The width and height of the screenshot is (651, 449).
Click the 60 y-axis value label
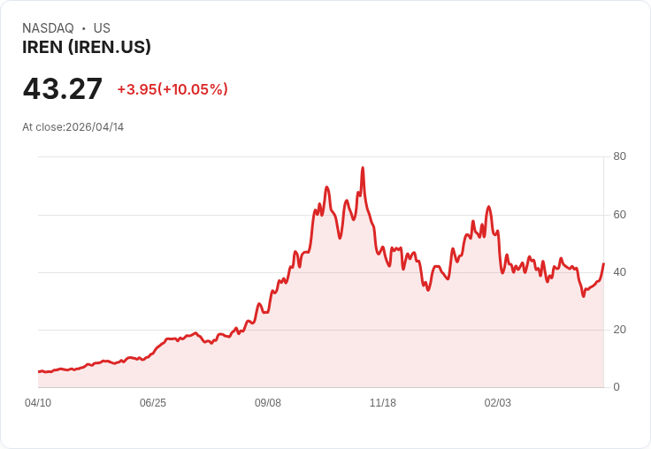(619, 215)
